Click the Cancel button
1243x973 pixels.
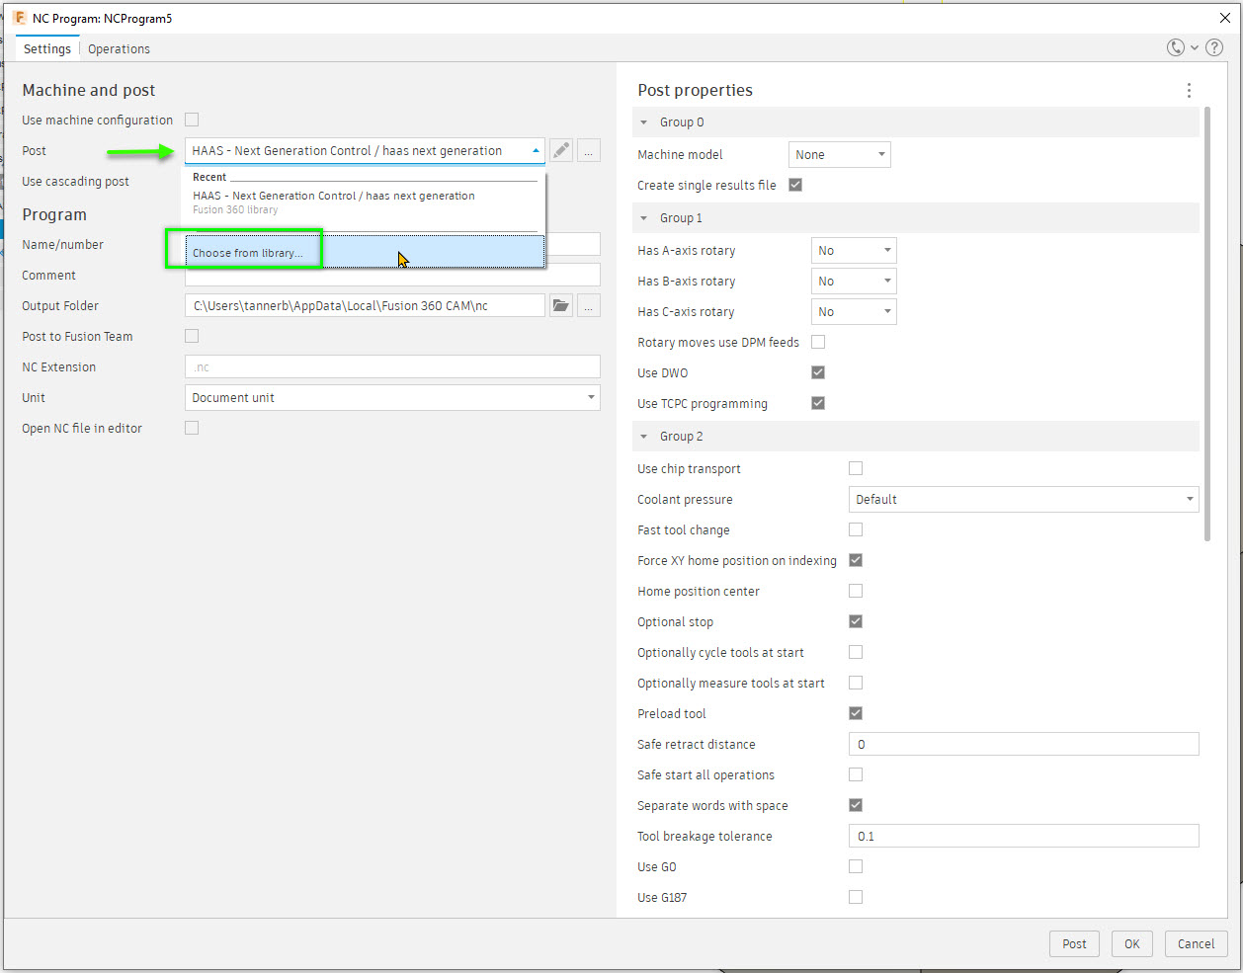click(x=1196, y=943)
